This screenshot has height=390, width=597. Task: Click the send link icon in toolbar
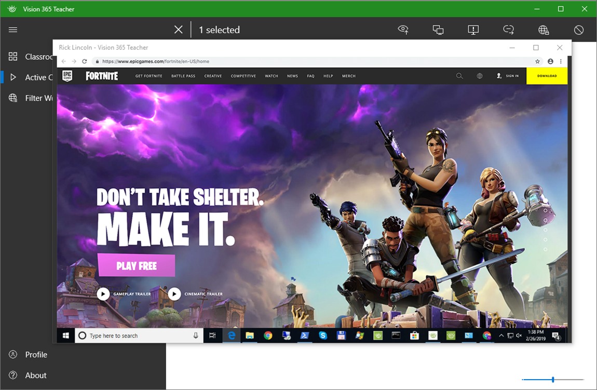pyautogui.click(x=508, y=30)
